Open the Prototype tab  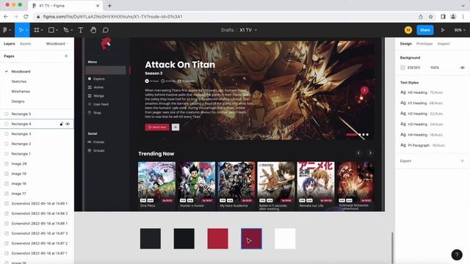(x=424, y=44)
